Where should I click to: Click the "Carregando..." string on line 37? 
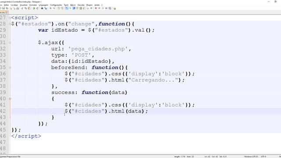[x=154, y=80]
